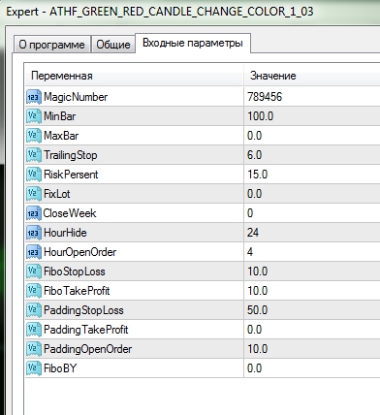This screenshot has height=415, width=380.
Task: Click the double-type icon beside FiboTakeProfit
Action: [34, 291]
